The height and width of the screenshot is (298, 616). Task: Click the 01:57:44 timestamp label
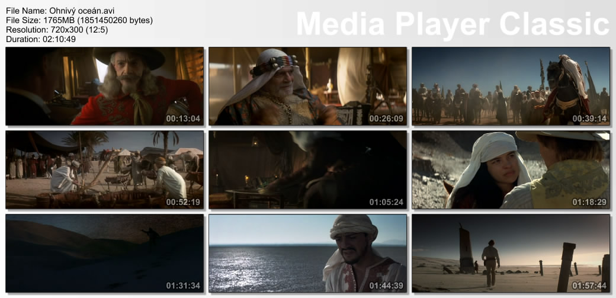[589, 286]
